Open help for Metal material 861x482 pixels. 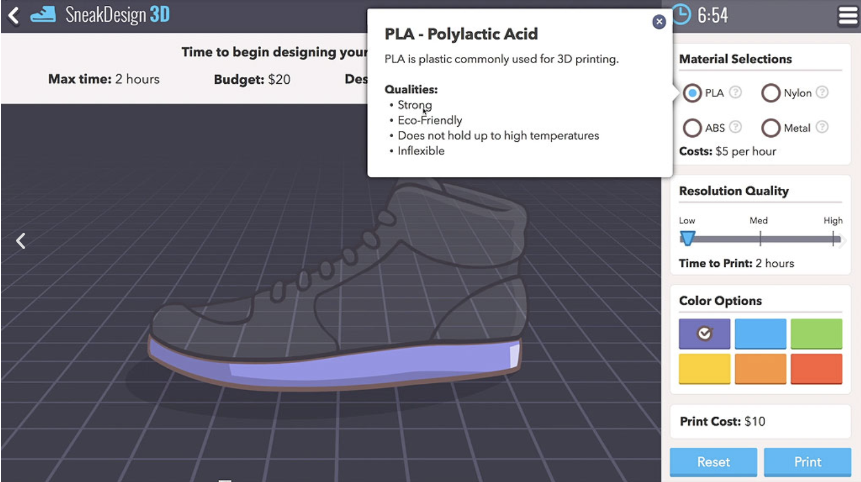click(x=822, y=127)
